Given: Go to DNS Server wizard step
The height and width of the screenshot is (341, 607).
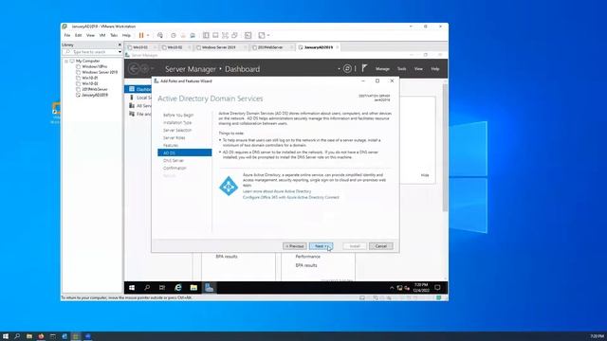Looking at the screenshot, I should (174, 160).
